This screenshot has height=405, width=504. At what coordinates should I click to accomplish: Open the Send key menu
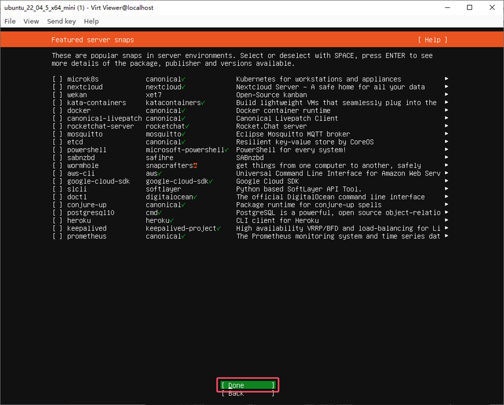[61, 21]
